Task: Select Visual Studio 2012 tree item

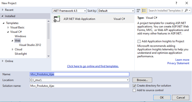Action: tap(30, 45)
